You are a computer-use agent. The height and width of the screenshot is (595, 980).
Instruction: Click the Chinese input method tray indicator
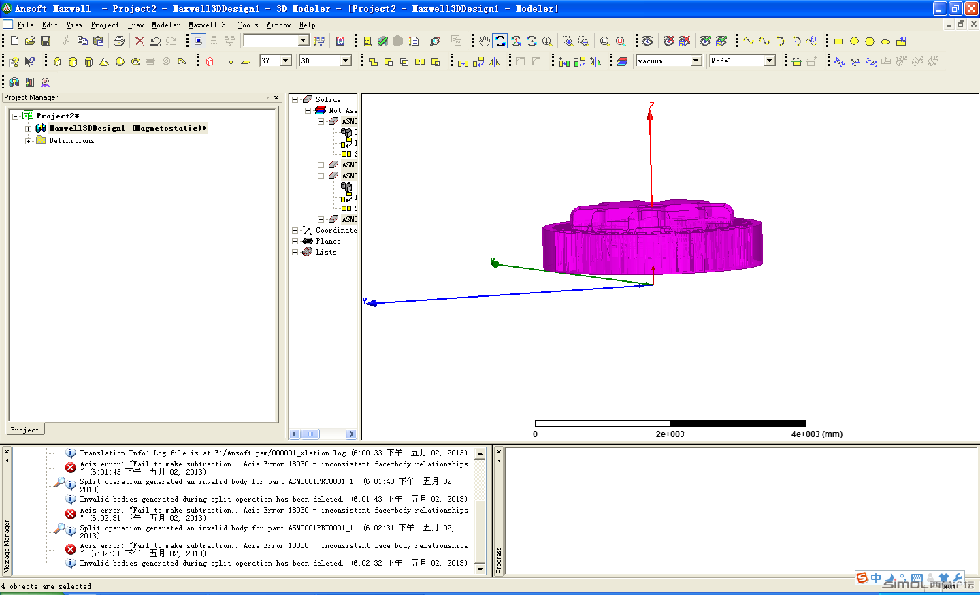(876, 578)
